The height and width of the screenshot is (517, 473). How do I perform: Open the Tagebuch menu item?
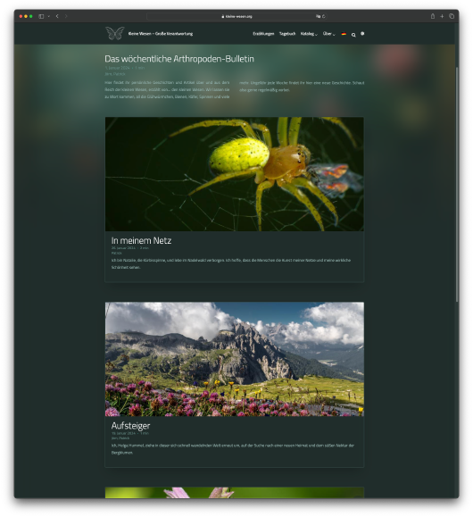[x=287, y=34]
